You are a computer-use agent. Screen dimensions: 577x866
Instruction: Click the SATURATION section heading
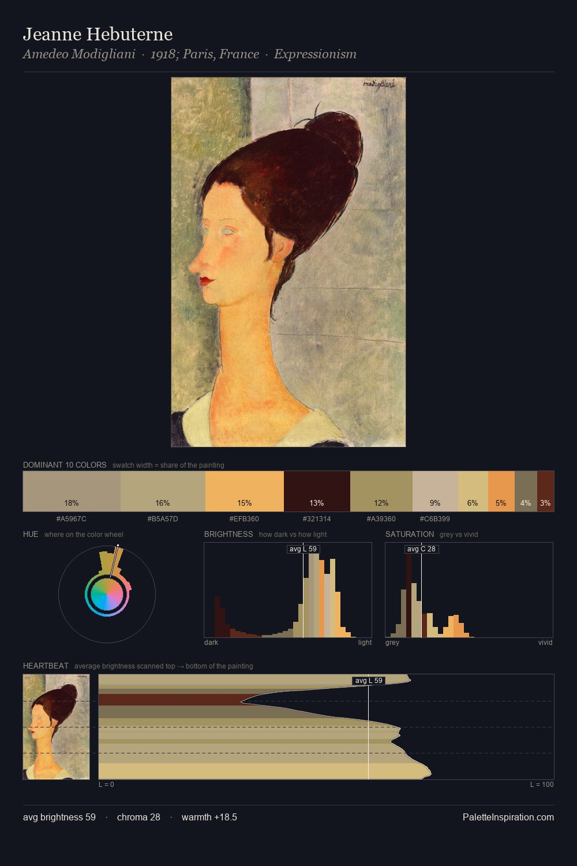[410, 534]
